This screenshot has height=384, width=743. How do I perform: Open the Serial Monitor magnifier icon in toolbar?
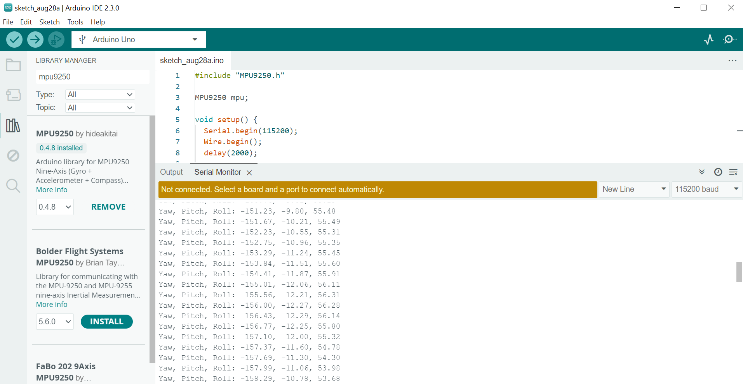tap(729, 40)
